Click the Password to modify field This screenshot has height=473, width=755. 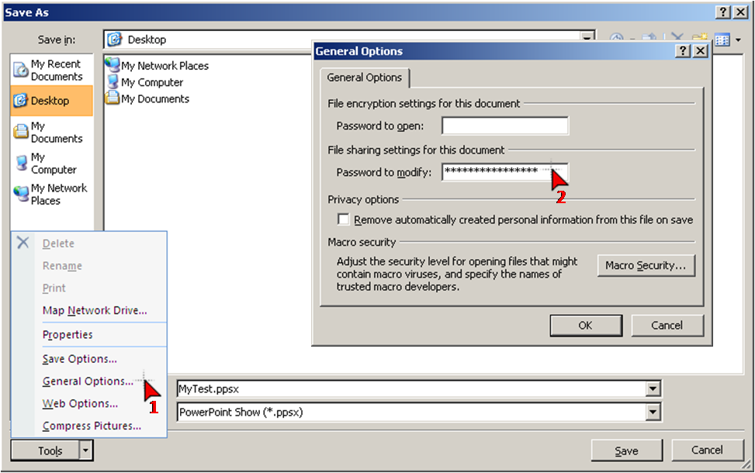pos(504,172)
